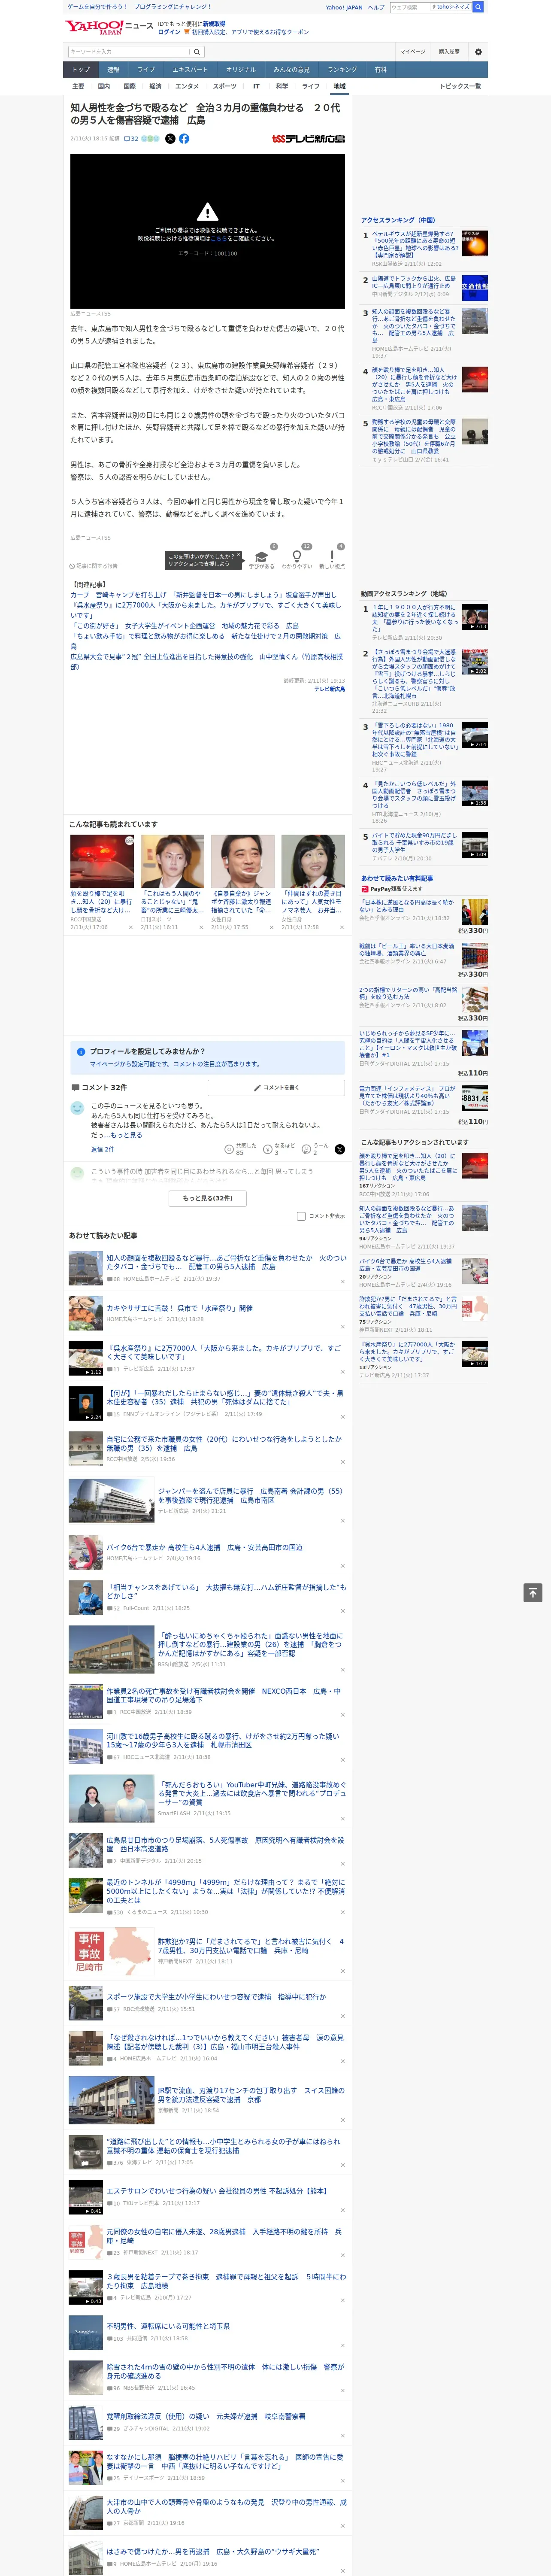551x2576 pixels.
Task: Click the ヘルプ link in header
Action: point(376,7)
